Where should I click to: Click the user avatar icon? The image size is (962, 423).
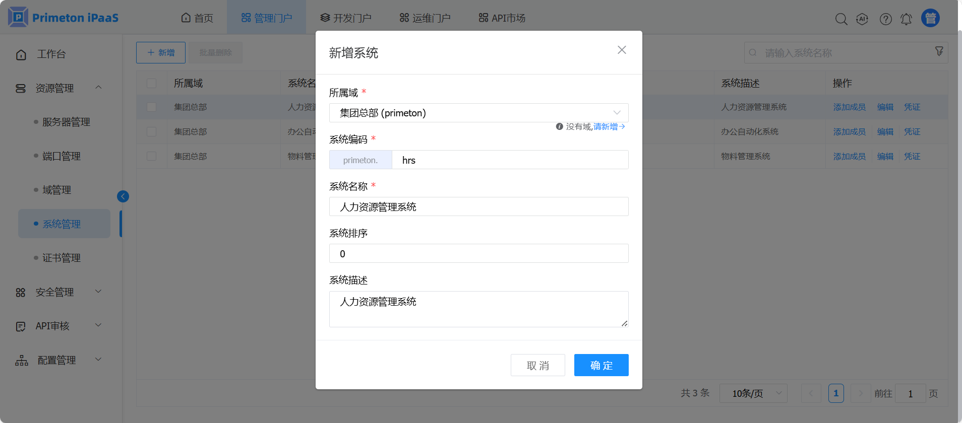click(x=930, y=18)
